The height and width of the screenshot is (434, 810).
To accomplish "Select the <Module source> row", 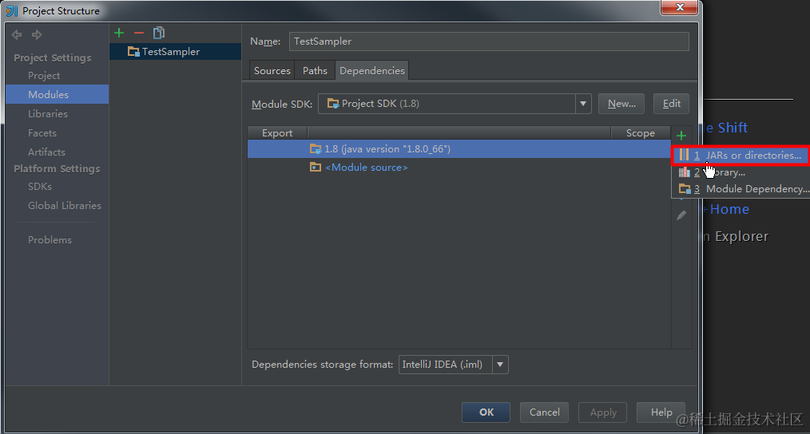I will (459, 168).
